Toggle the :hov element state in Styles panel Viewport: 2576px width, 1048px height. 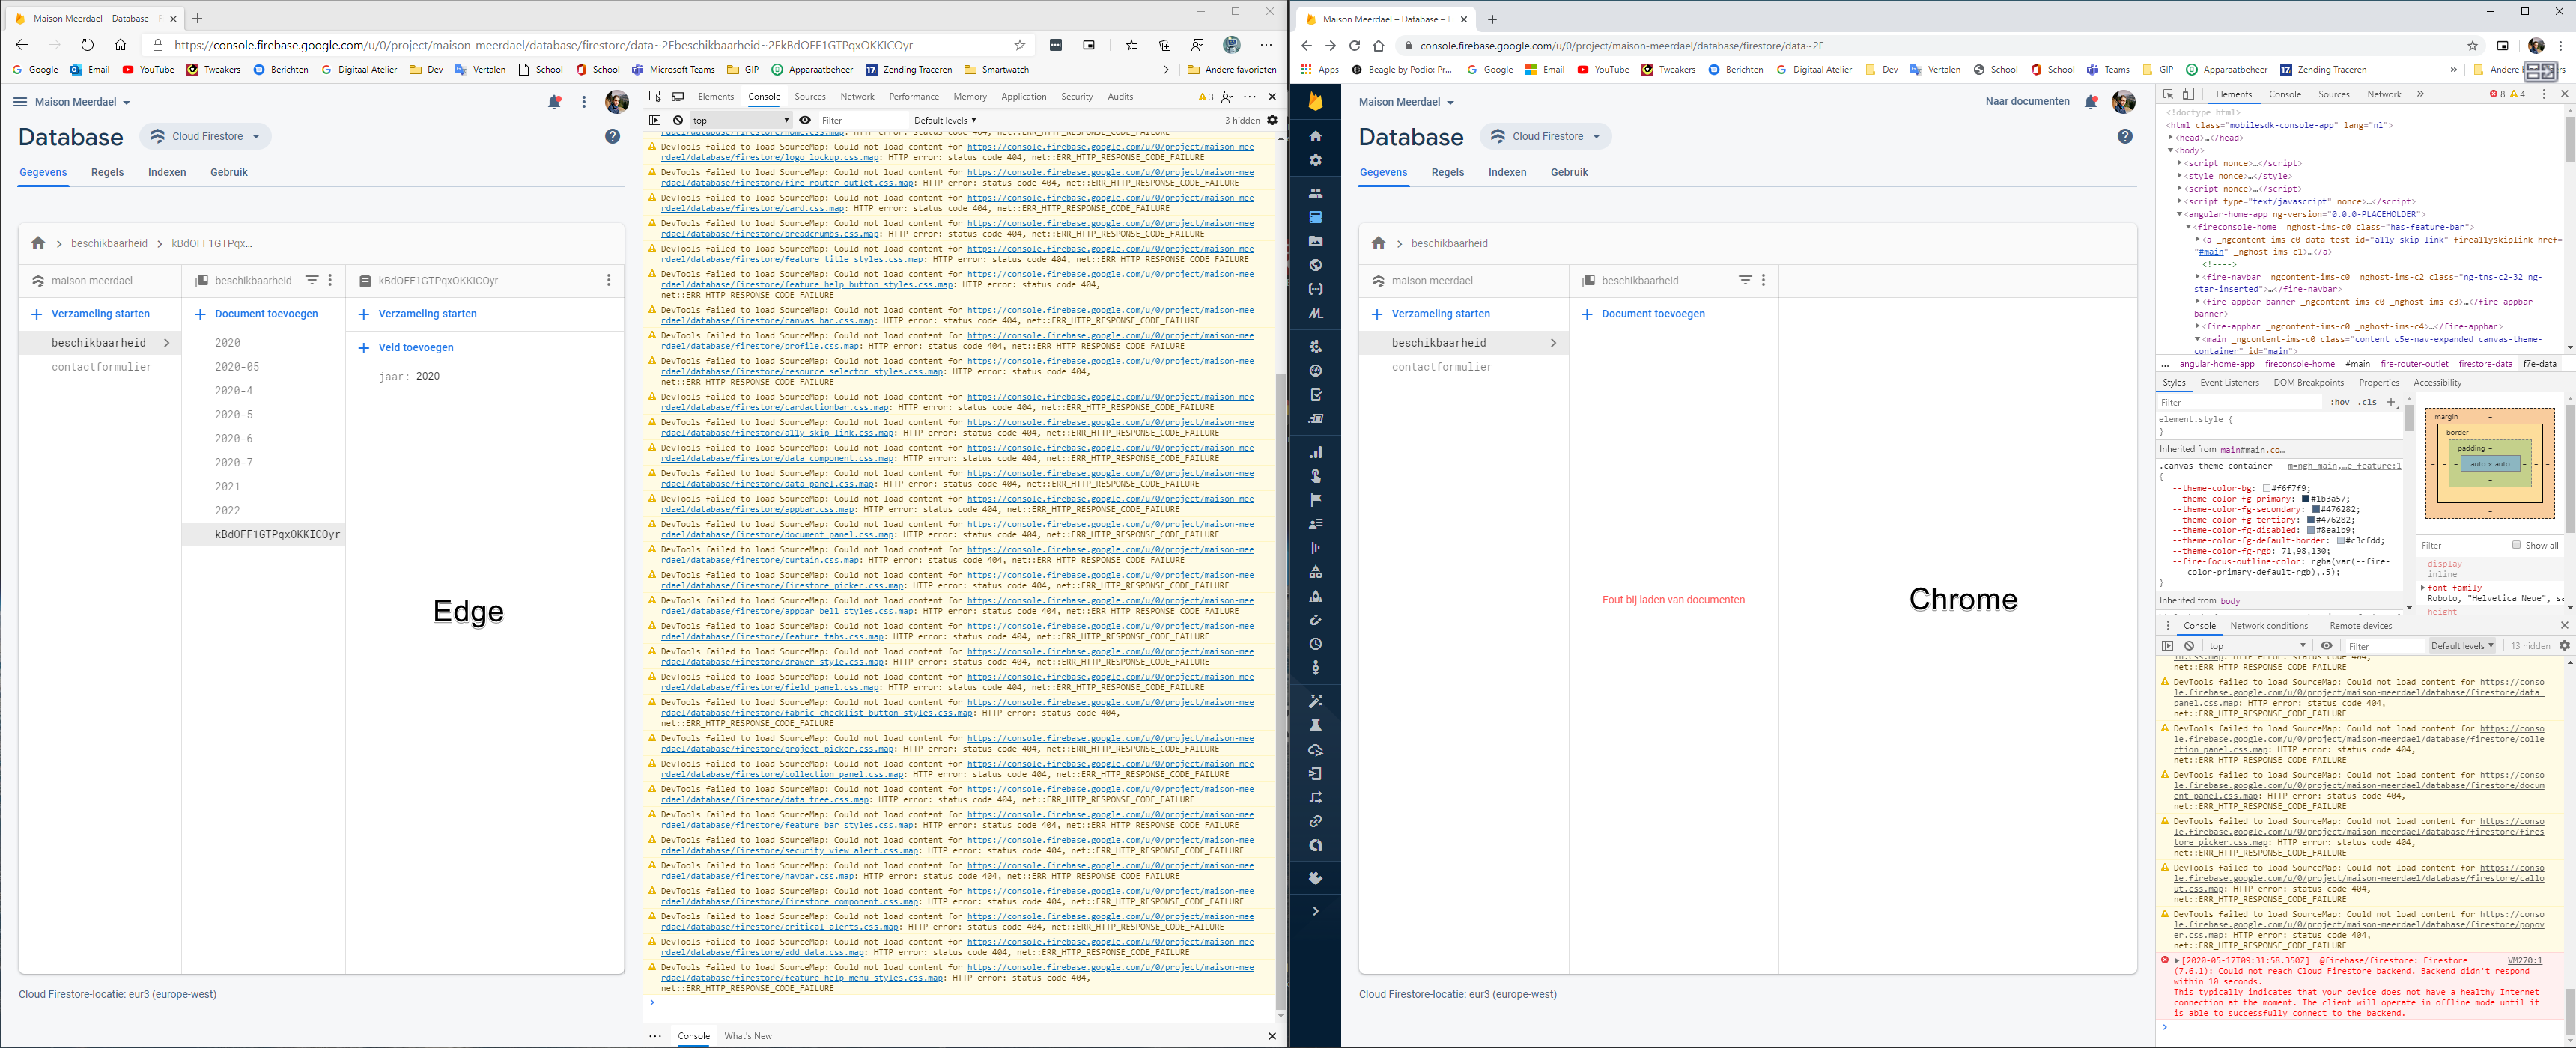coord(2340,403)
